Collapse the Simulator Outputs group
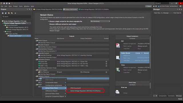The width and height of the screenshot is (183, 103). 35,45
